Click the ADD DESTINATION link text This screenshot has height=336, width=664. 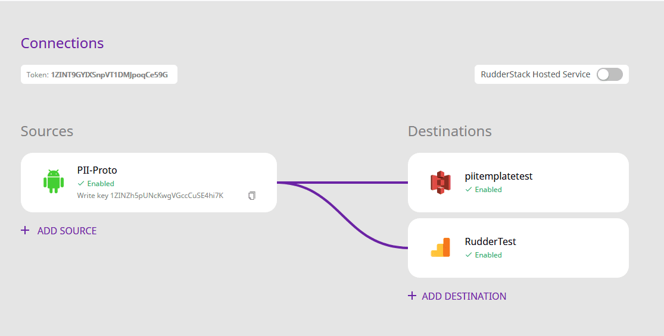[x=464, y=296]
